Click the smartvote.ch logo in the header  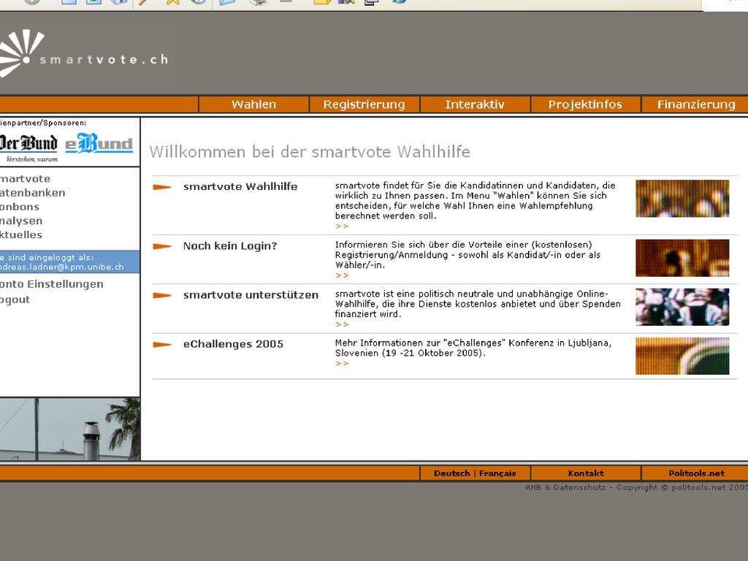tap(83, 54)
